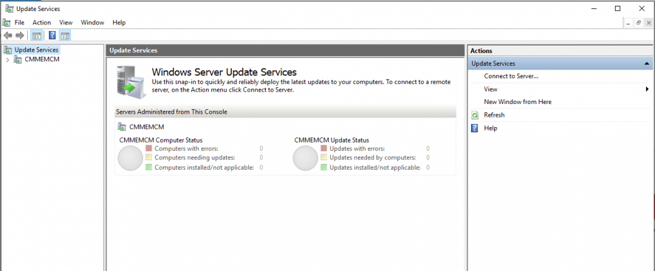The image size is (655, 271).
Task: Click the Update Status pie chart
Action: [306, 158]
